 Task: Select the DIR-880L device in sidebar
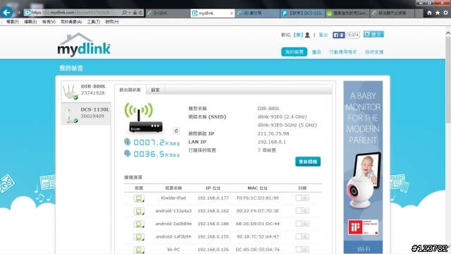[x=86, y=91]
